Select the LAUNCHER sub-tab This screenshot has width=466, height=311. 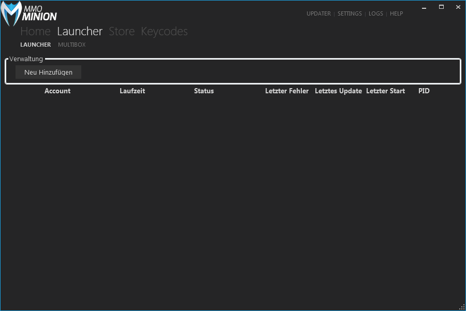[x=35, y=45]
